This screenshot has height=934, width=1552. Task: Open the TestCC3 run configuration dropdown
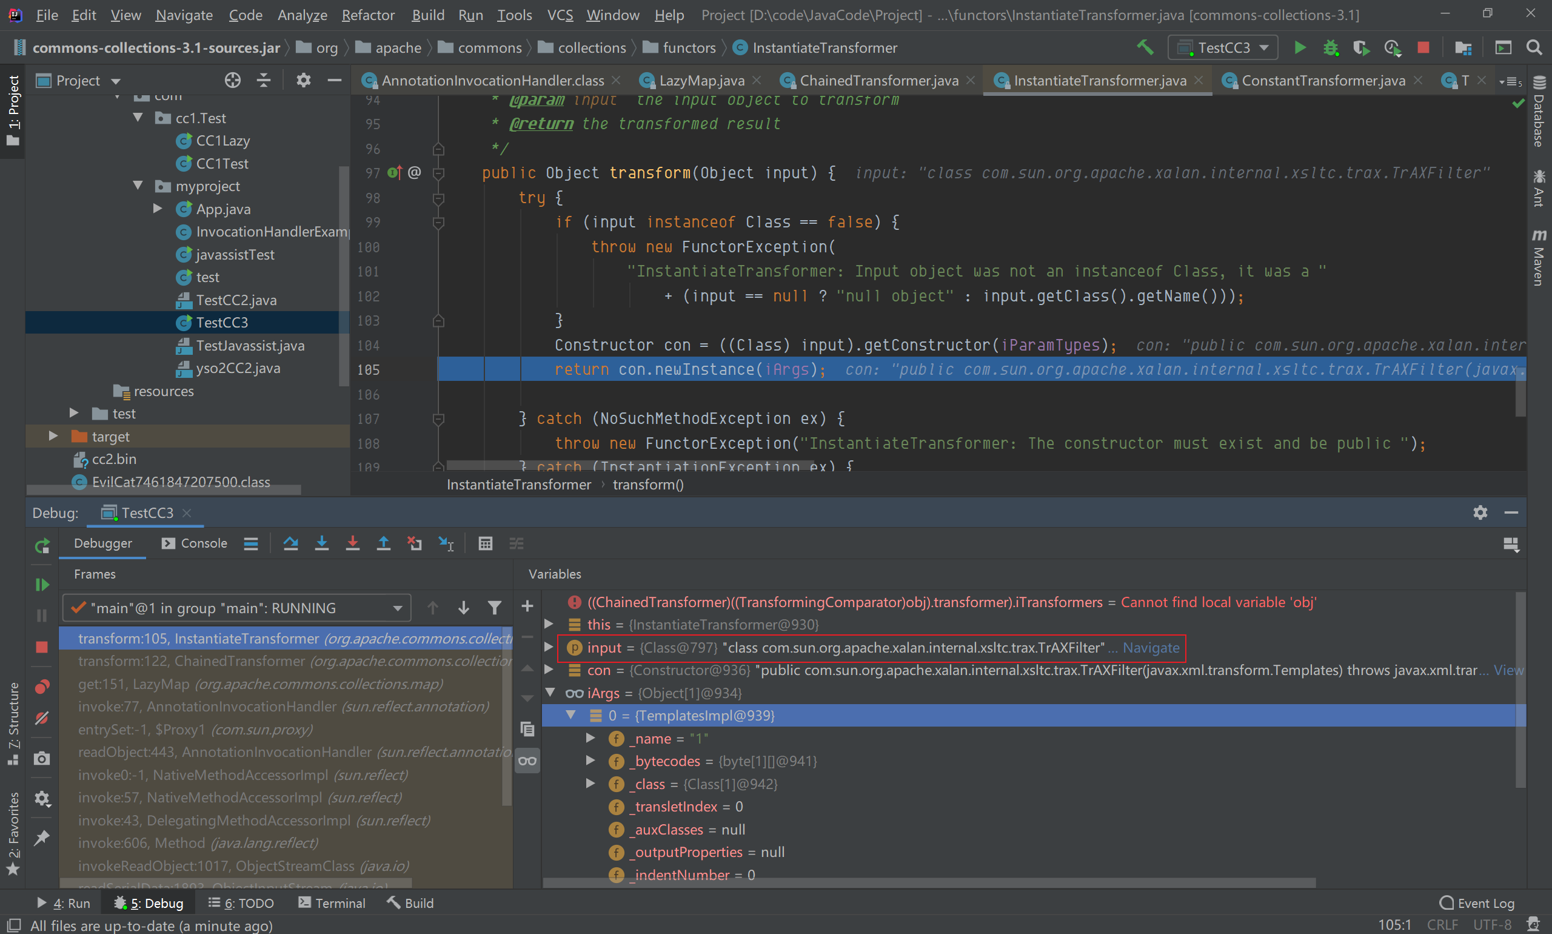click(1222, 48)
